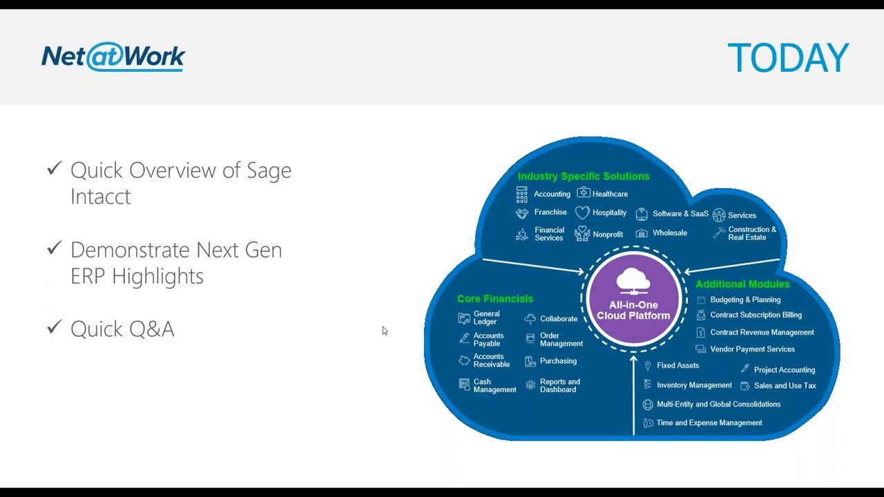The image size is (884, 497).
Task: Click the 'Cash Management' label
Action: (x=494, y=385)
